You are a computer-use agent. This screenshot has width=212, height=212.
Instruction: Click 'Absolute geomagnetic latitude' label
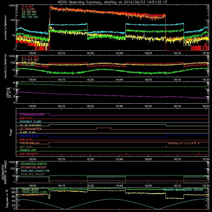tap(183, 190)
